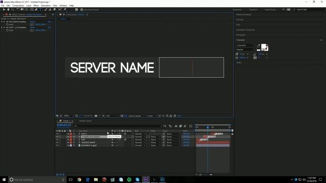Toggle the AC OUT Position fx switch

[x=4, y=27]
